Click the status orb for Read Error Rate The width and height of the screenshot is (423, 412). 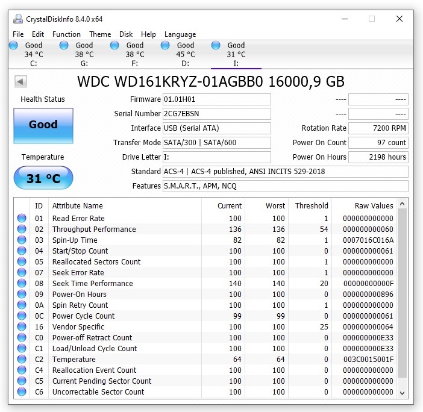coord(22,218)
